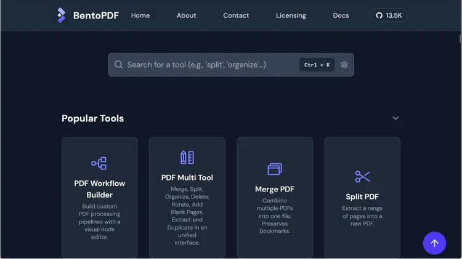Open the Split PDF card title
Screen dimensions: 462x259
point(362,197)
